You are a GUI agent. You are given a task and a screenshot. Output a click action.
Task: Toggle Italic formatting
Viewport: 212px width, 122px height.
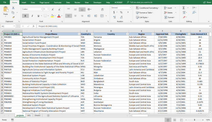click(32, 16)
